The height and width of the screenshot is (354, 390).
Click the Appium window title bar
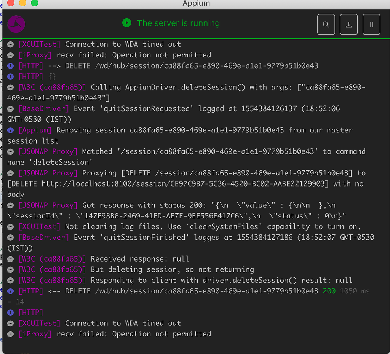click(x=196, y=3)
